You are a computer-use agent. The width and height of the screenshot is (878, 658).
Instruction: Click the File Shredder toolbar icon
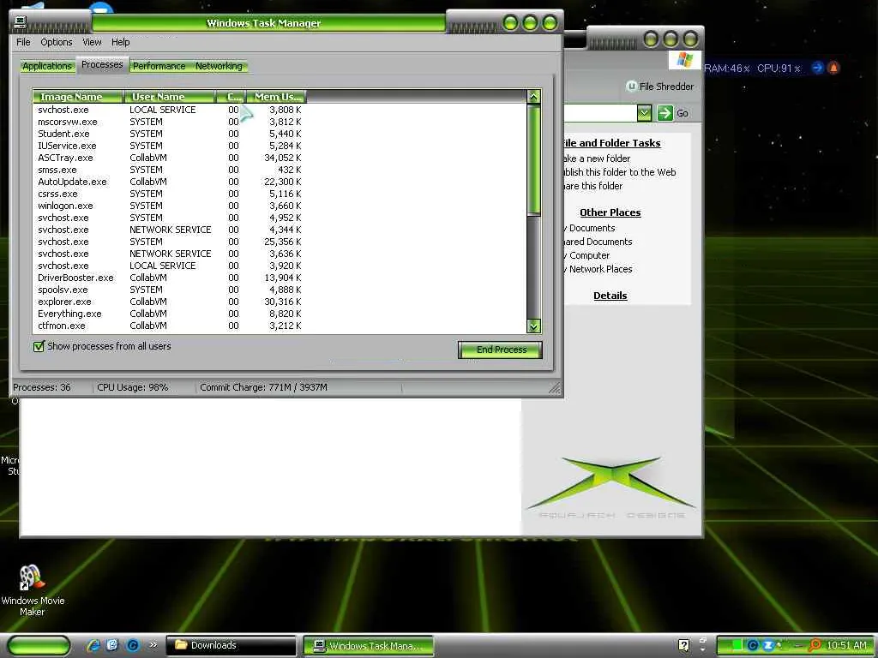coord(632,87)
